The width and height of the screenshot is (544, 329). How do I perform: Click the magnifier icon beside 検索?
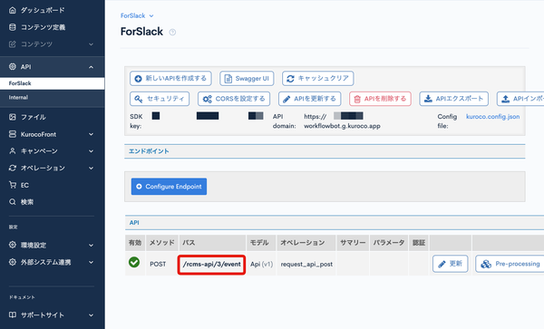[13, 202]
